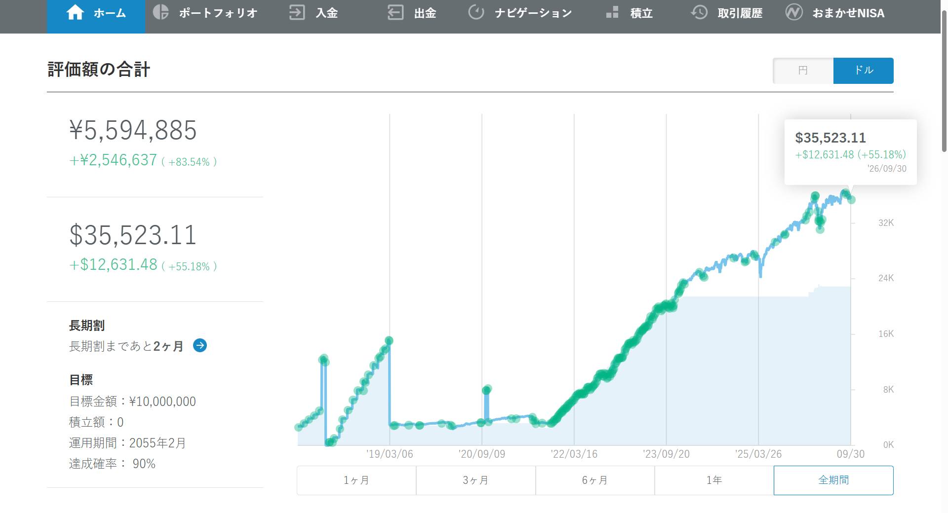Viewport: 948px width, 513px height.
Task: Select the 3ヶ月 chart range
Action: tap(476, 480)
